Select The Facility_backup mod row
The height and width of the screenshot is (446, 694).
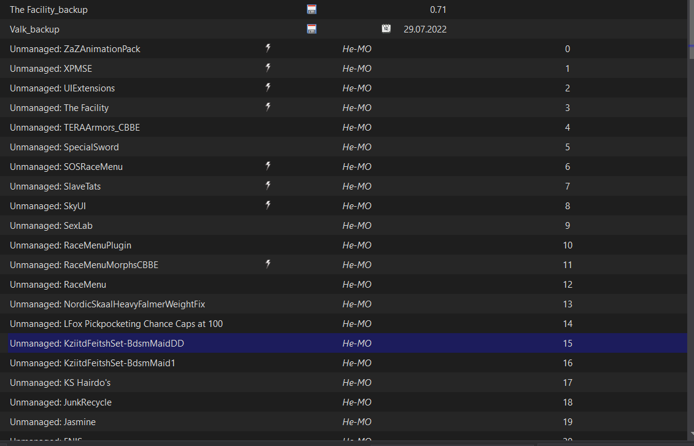click(x=344, y=9)
